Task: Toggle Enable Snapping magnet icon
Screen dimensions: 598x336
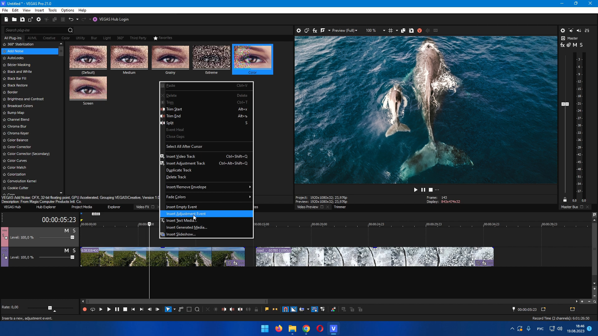Action: [x=285, y=309]
